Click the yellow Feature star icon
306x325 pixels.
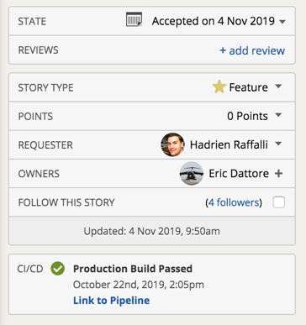coord(219,86)
